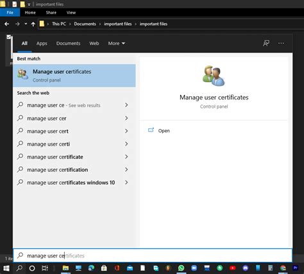Expand arrow for 'manage user cert' suggestion
The height and width of the screenshot is (274, 304).
point(126,131)
